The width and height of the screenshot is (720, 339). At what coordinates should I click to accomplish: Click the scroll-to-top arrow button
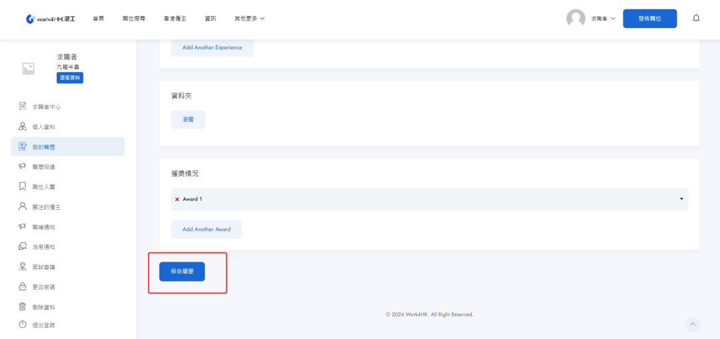pyautogui.click(x=693, y=324)
